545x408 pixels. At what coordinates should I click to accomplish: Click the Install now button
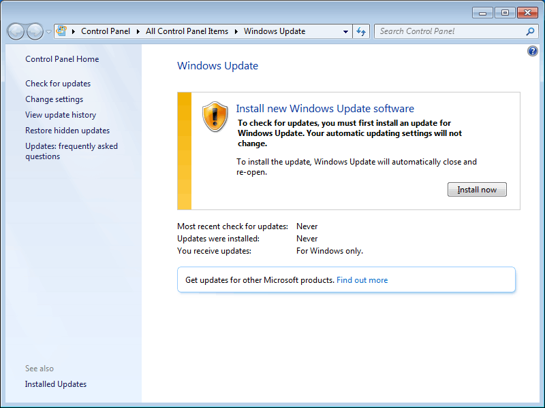point(477,189)
